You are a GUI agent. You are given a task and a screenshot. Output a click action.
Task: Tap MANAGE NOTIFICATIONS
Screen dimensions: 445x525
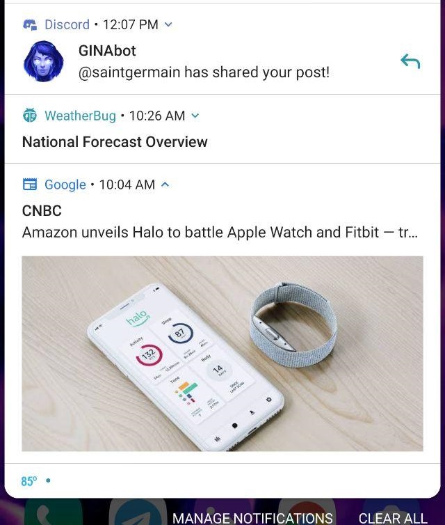click(253, 518)
